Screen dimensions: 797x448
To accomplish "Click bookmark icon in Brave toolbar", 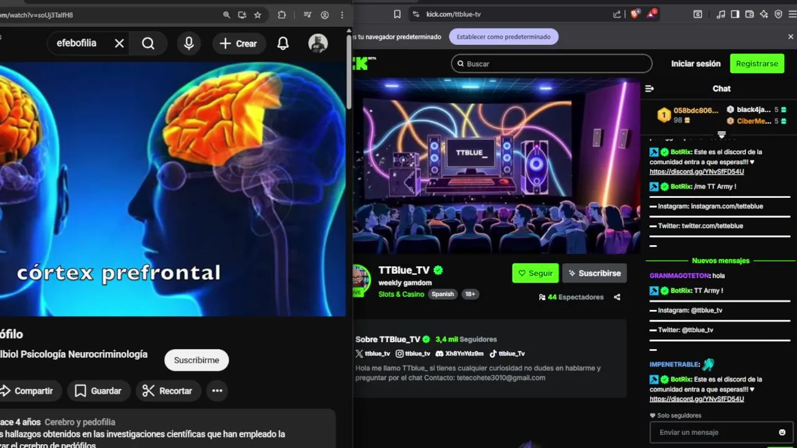I will click(397, 14).
